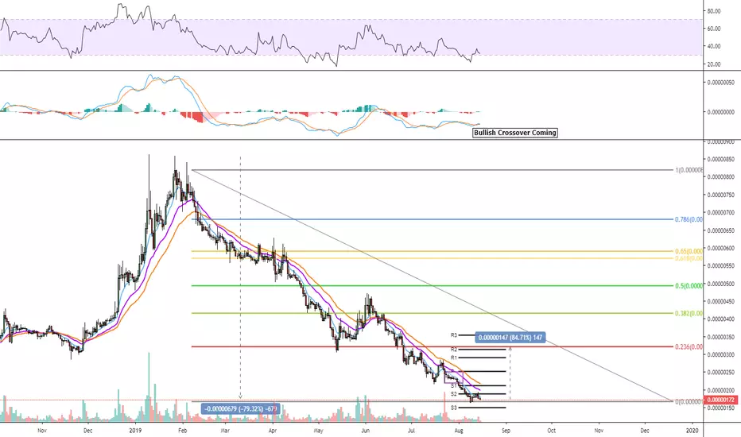The image size is (741, 437).
Task: Click the red current price tag 0.00000172
Action: click(x=720, y=400)
